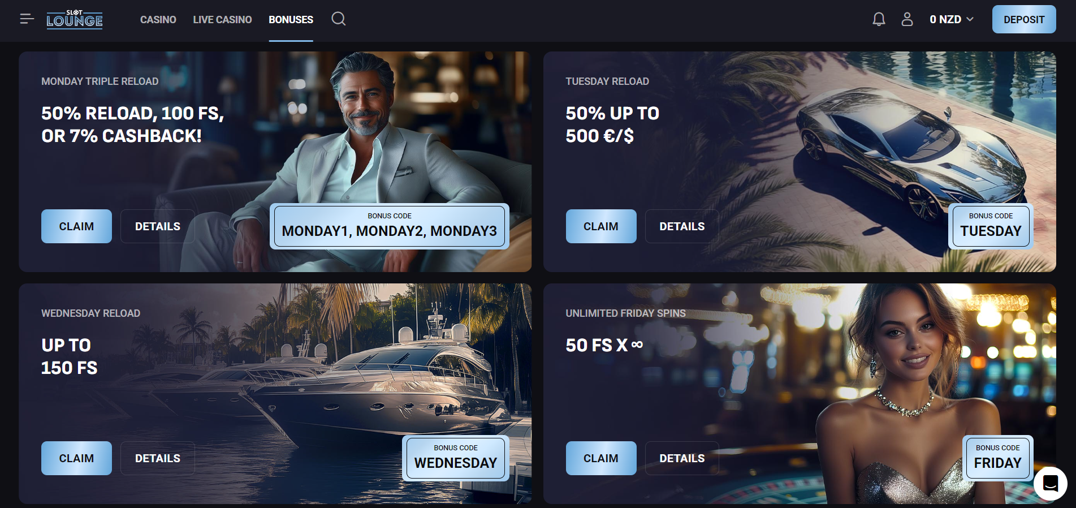Claim the Monday Triple Reload bonus

click(x=76, y=226)
